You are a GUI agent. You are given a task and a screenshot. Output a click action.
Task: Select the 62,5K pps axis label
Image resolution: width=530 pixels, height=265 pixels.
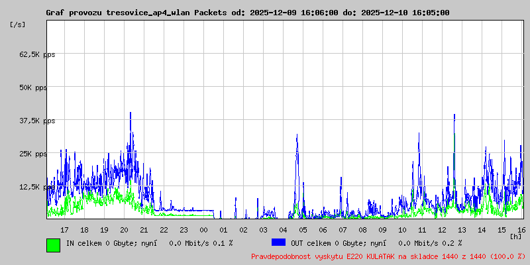(37, 54)
